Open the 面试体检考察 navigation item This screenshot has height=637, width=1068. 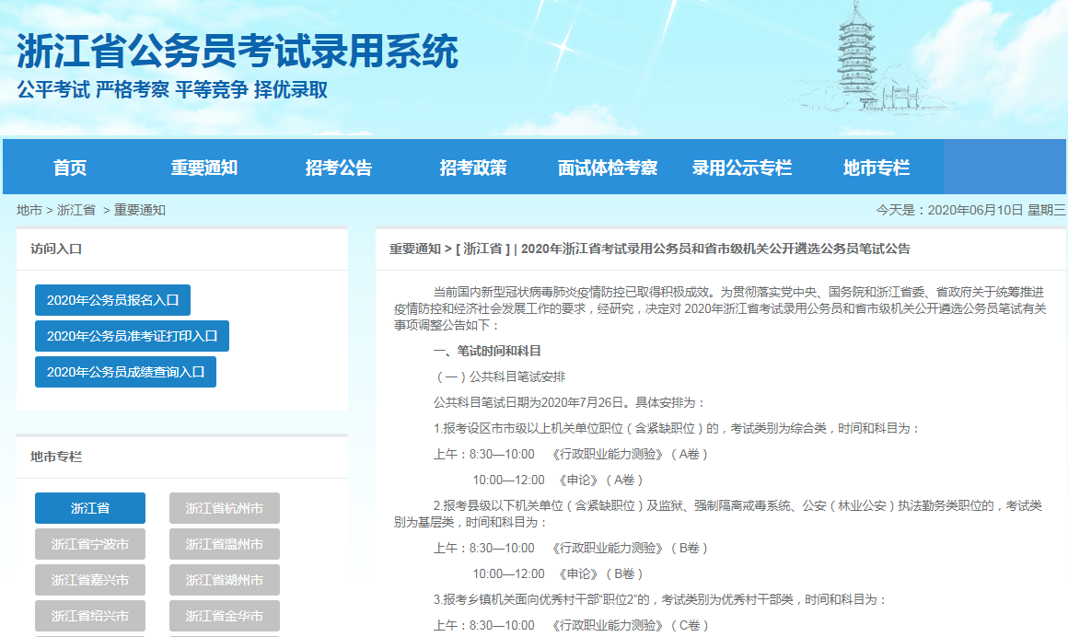(x=608, y=168)
